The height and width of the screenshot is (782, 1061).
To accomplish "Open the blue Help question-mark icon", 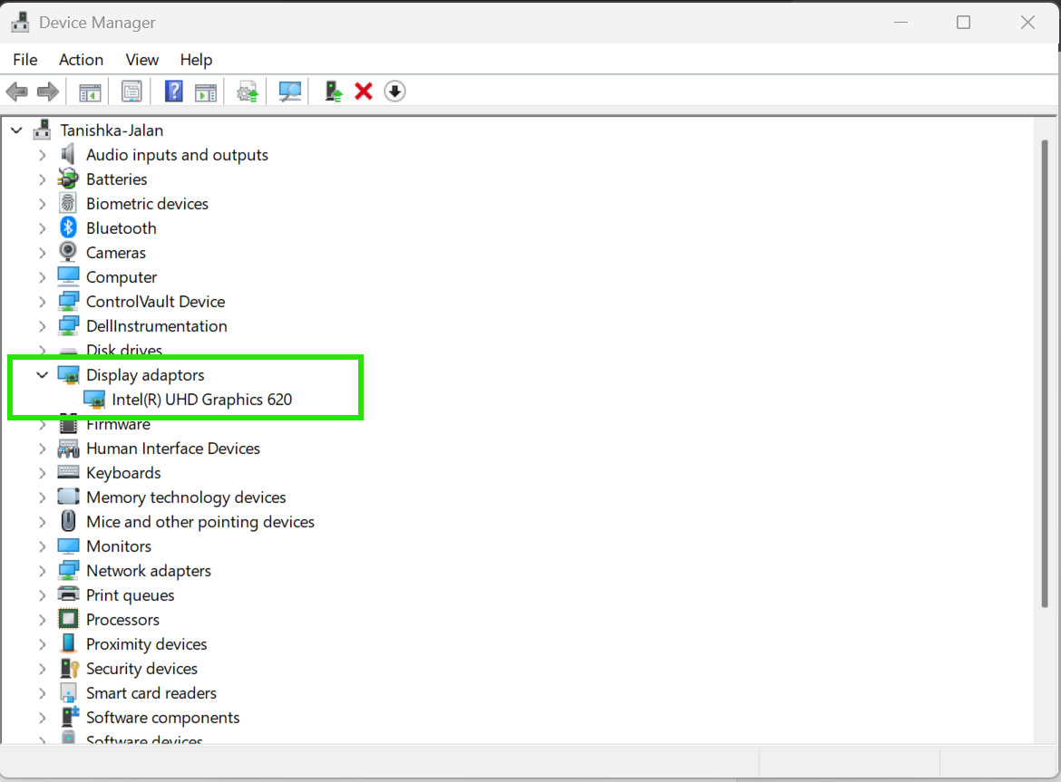I will [x=174, y=92].
